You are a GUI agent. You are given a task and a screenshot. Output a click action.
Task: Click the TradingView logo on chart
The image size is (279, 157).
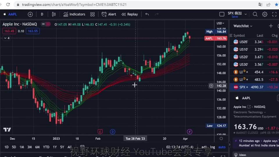7,130
